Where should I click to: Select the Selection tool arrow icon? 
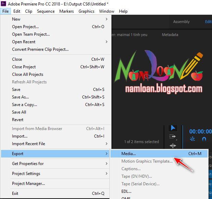coord(173,128)
